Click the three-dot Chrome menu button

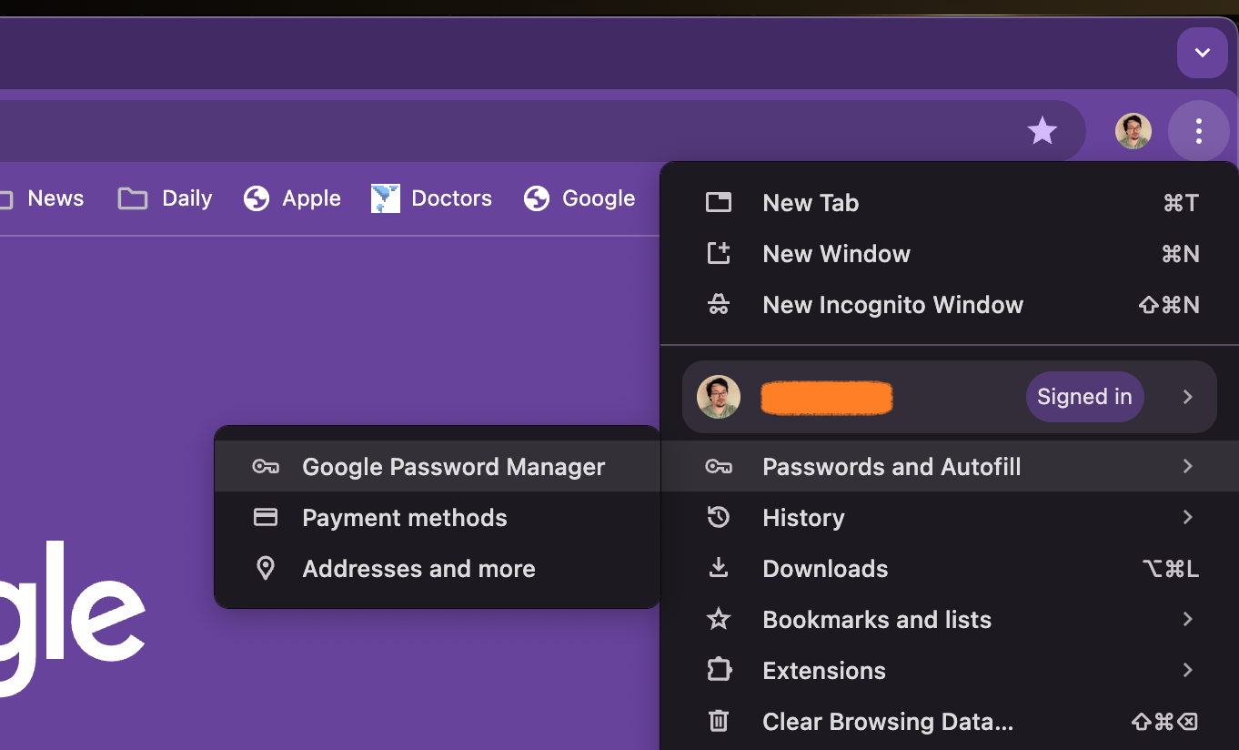1199,131
